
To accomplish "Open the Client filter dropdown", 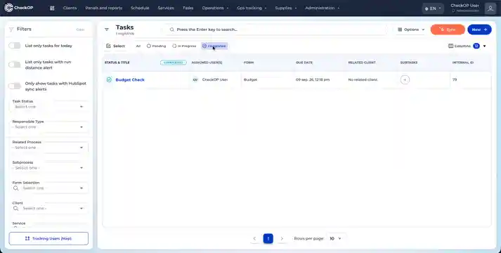I will 48,208.
